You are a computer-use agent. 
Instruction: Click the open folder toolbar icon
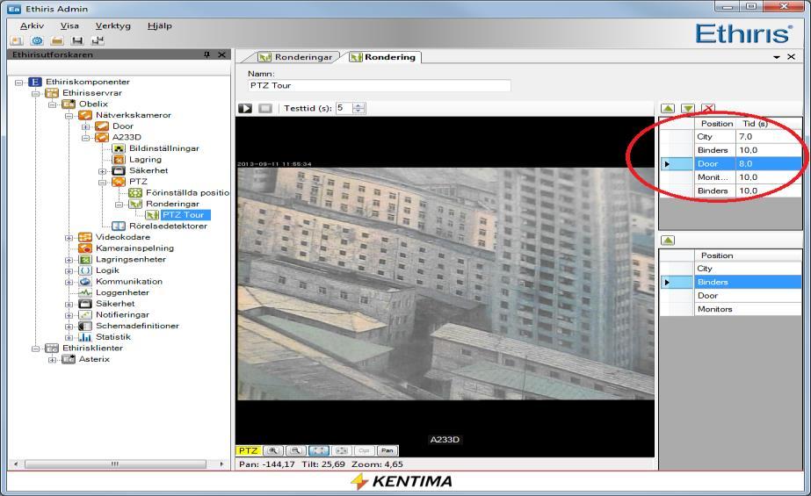pyautogui.click(x=57, y=40)
